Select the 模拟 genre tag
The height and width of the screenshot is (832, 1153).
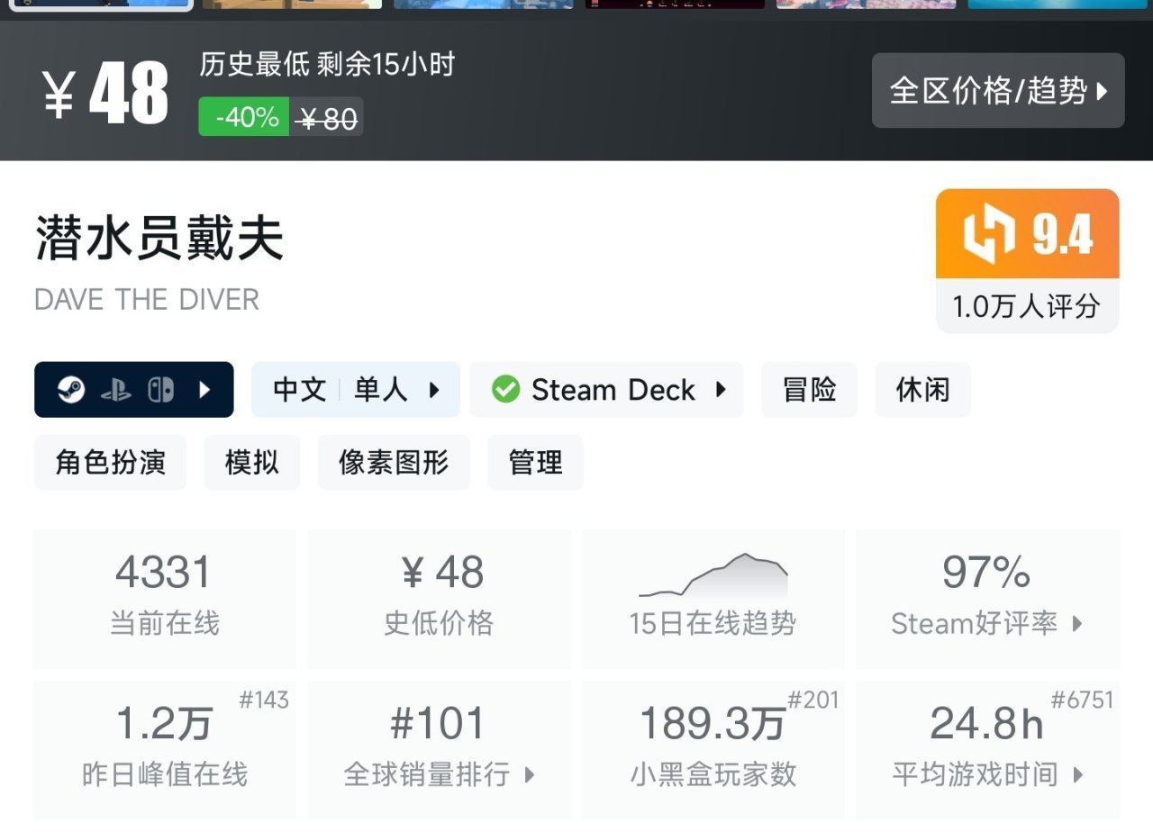tap(252, 463)
